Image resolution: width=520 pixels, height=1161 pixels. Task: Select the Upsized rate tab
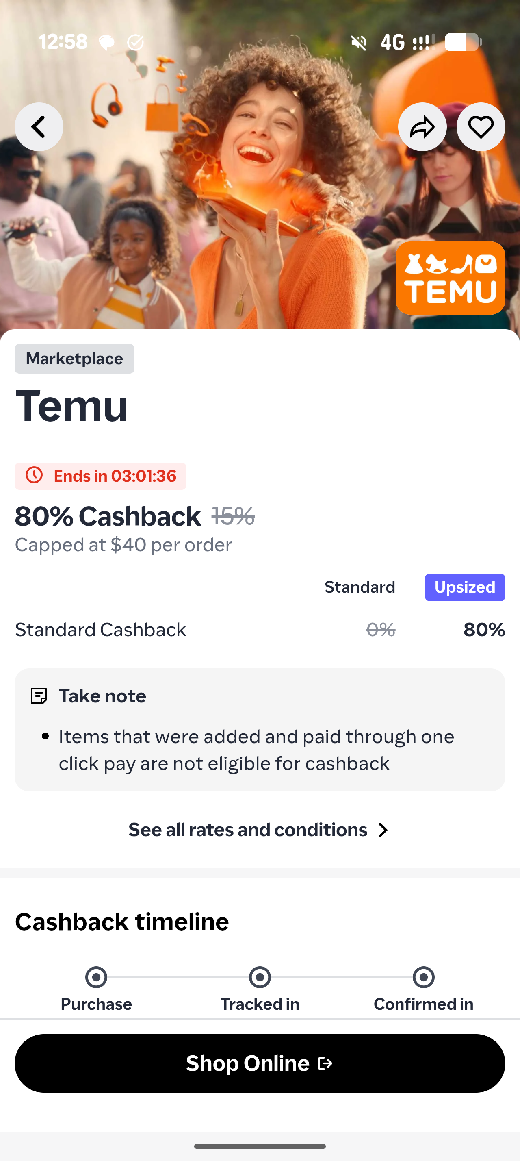(x=465, y=587)
